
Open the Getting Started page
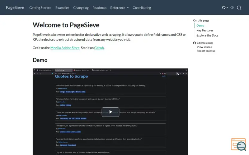coord(40,7)
